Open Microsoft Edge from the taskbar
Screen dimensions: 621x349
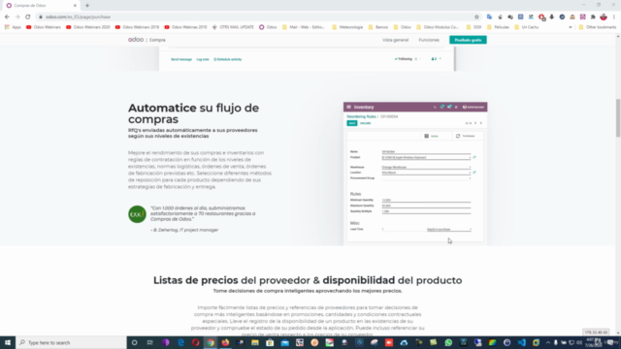(x=180, y=342)
